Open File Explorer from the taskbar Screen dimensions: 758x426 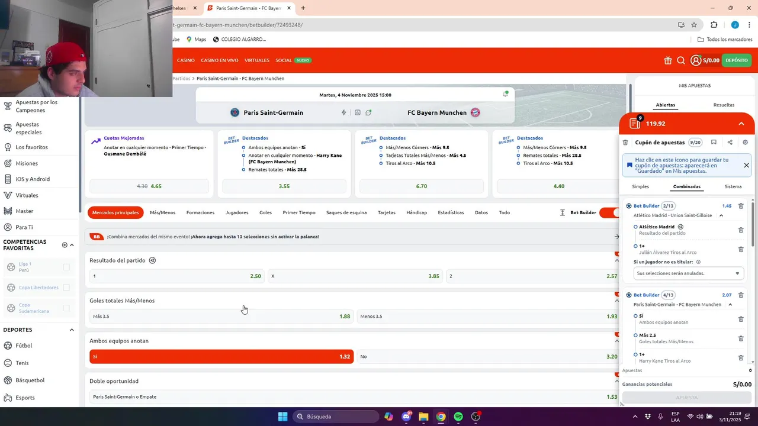pyautogui.click(x=423, y=417)
